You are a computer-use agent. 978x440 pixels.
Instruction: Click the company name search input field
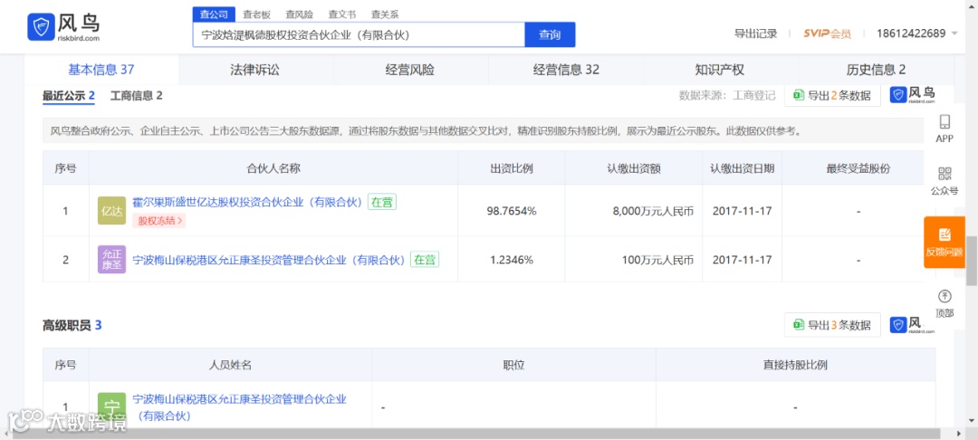[x=359, y=35]
